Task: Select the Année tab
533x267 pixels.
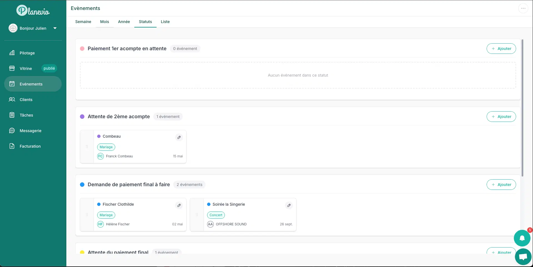Action: pyautogui.click(x=124, y=22)
